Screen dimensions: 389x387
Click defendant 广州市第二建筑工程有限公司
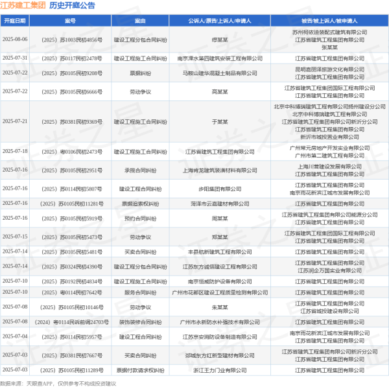330,156
